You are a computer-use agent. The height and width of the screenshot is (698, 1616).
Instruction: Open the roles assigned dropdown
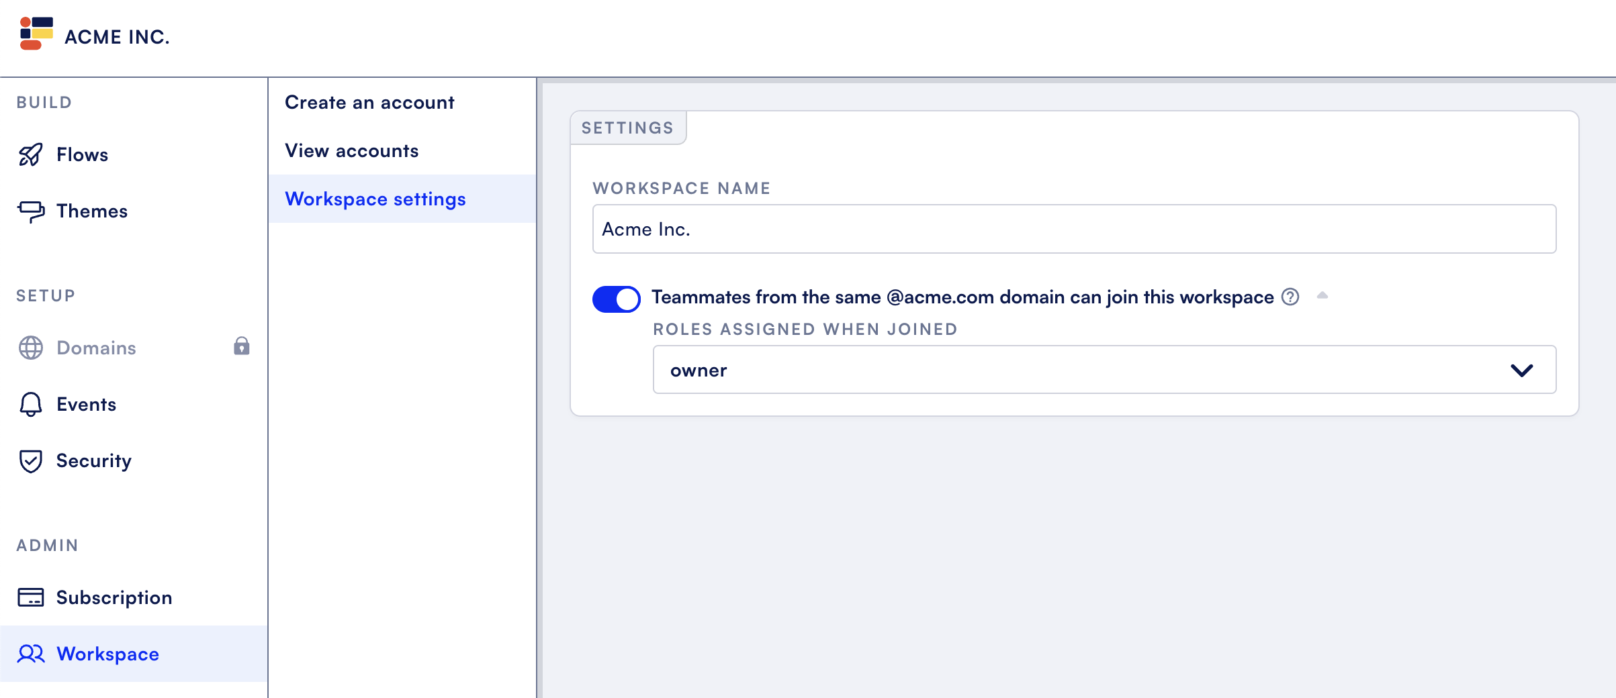pos(1104,370)
